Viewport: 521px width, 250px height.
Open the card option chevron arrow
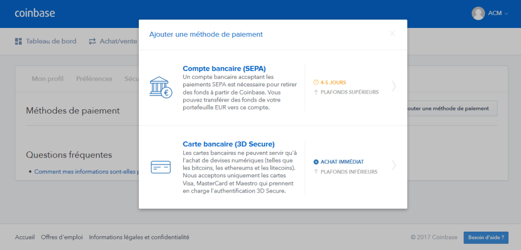[394, 165]
